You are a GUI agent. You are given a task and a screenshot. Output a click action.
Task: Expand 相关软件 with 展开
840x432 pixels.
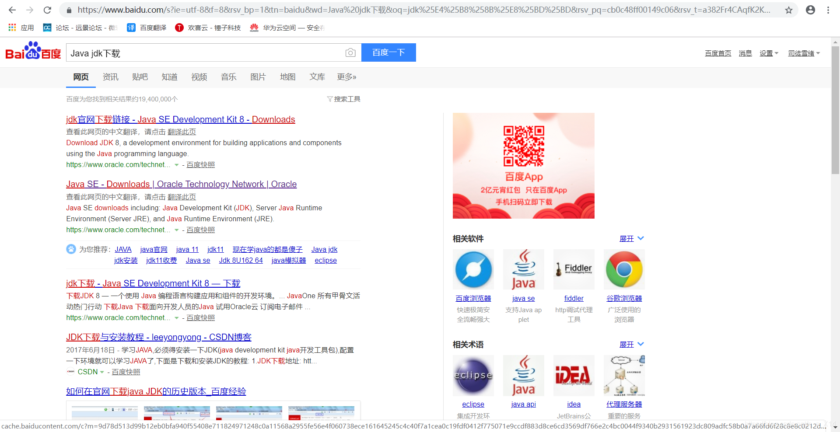point(631,239)
